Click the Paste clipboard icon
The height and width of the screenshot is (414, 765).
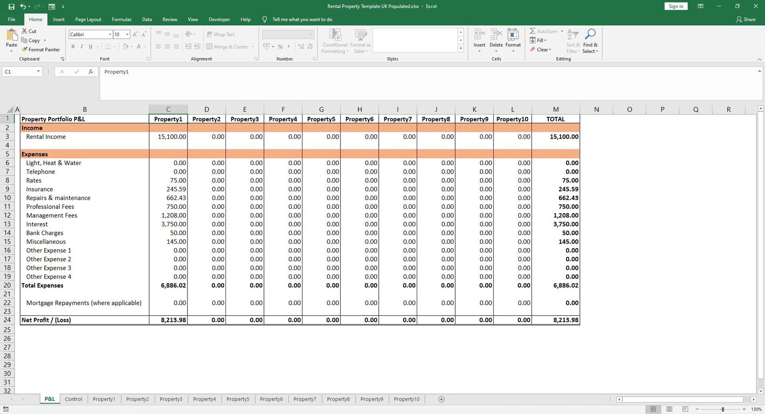pos(12,36)
